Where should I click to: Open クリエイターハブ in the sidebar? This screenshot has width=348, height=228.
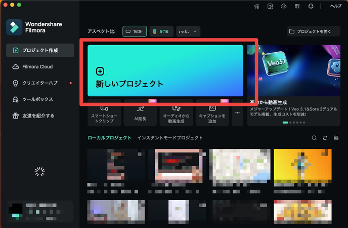[x=40, y=83]
